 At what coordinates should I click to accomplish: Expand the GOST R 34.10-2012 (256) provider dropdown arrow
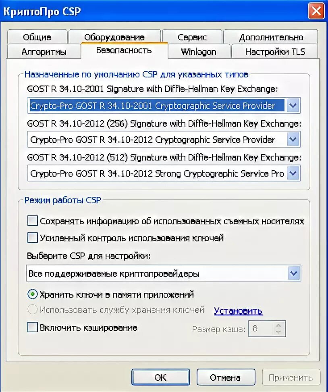(x=293, y=139)
